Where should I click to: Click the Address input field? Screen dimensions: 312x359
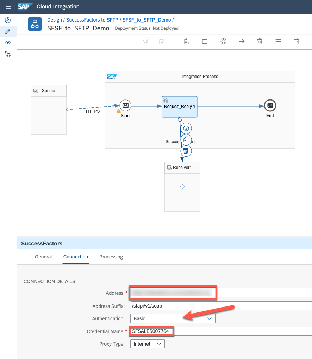tap(221, 293)
